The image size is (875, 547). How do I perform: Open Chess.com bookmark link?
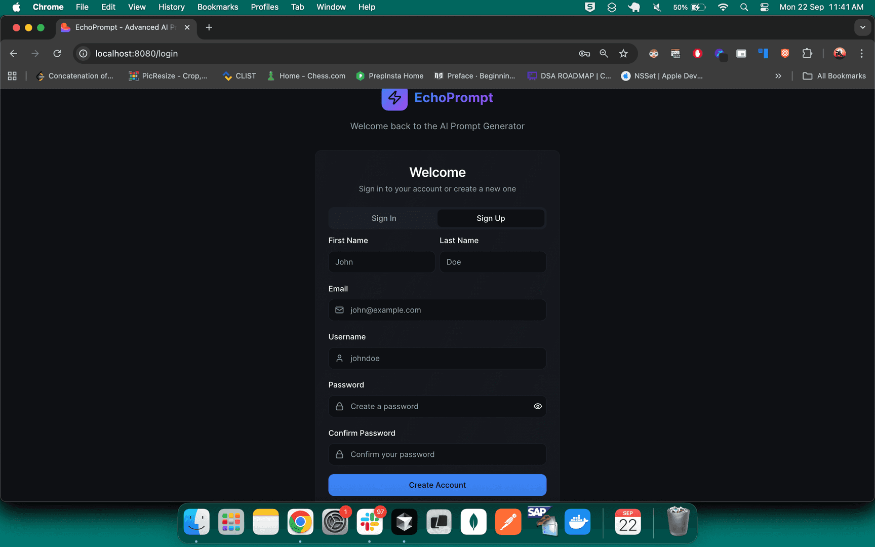[307, 76]
